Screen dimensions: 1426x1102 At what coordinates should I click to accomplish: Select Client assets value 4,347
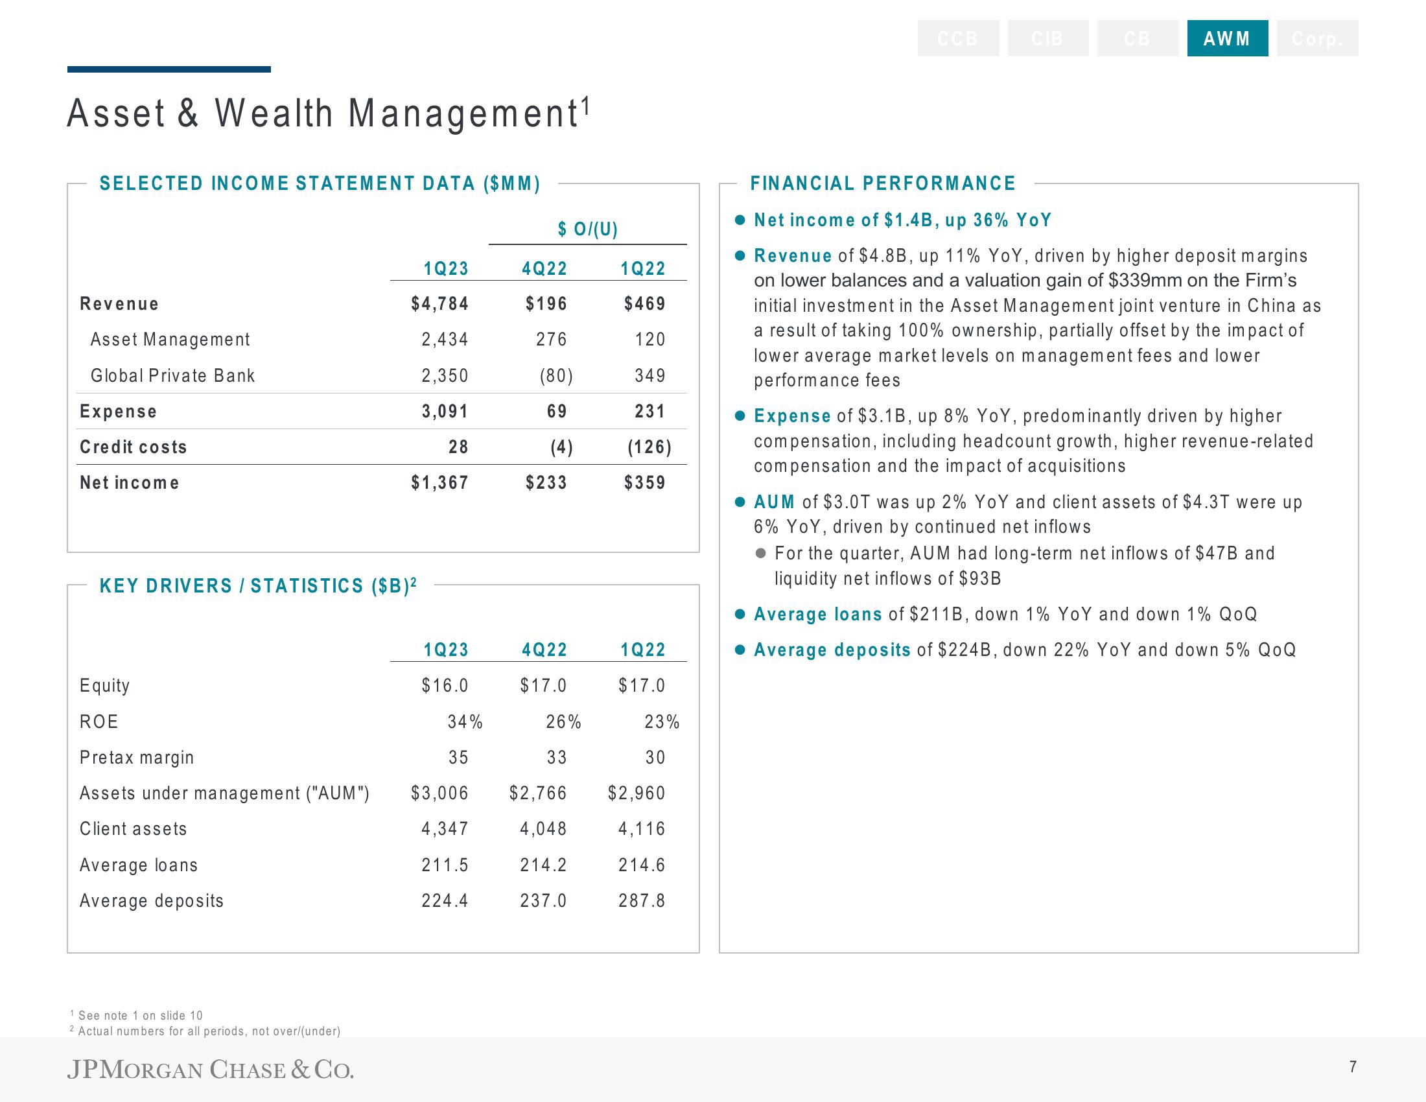pyautogui.click(x=445, y=829)
